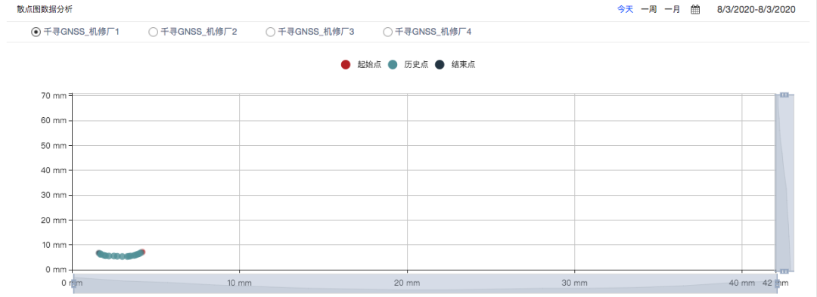Click the 60 mm y-axis label
Viewport: 817px width, 297px height.
pos(54,121)
